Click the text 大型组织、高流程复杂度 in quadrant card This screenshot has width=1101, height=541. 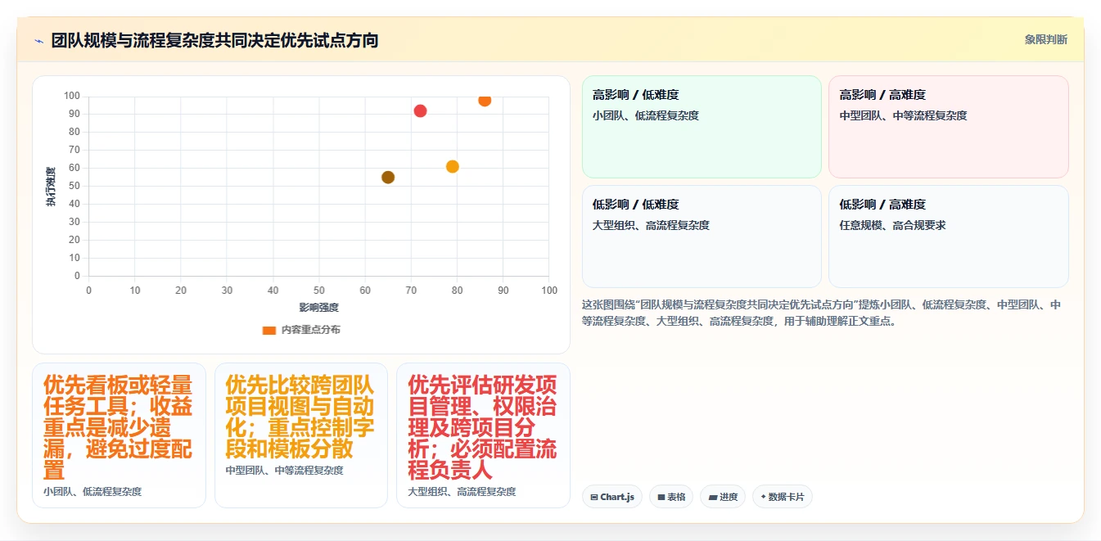tap(651, 225)
